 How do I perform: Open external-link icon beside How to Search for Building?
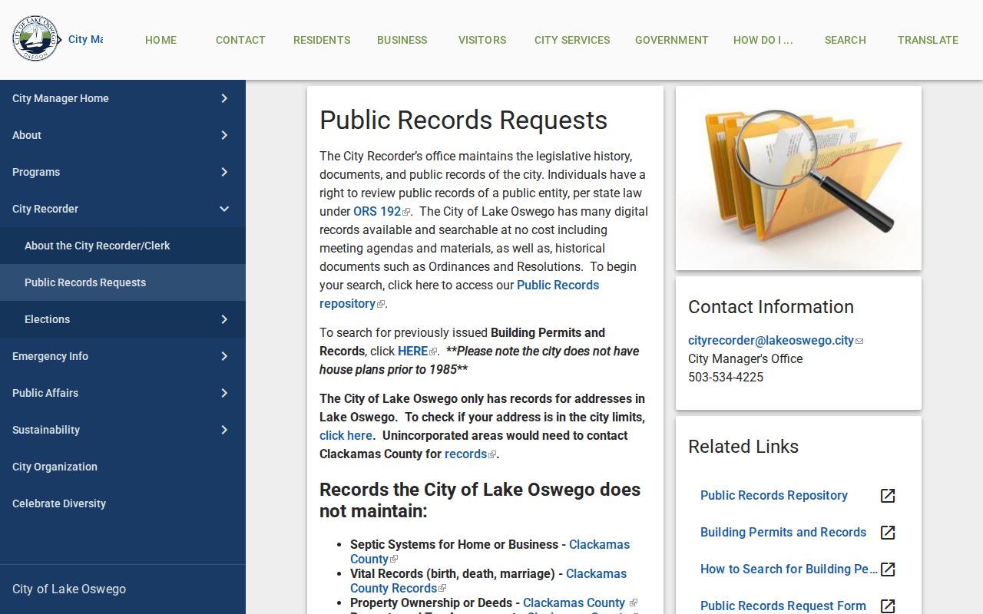pos(888,569)
